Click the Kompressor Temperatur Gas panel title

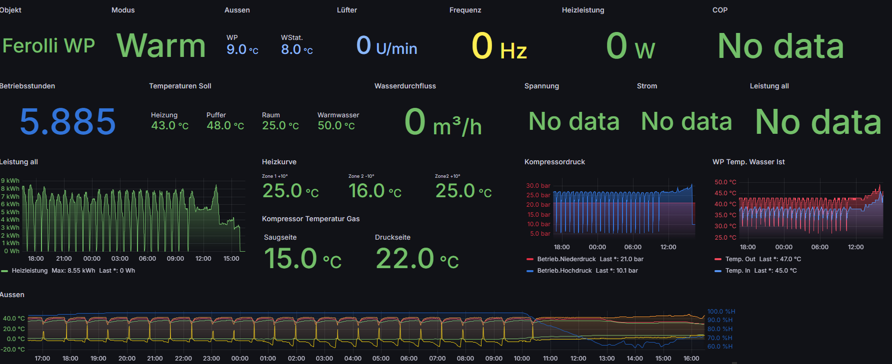tap(310, 219)
